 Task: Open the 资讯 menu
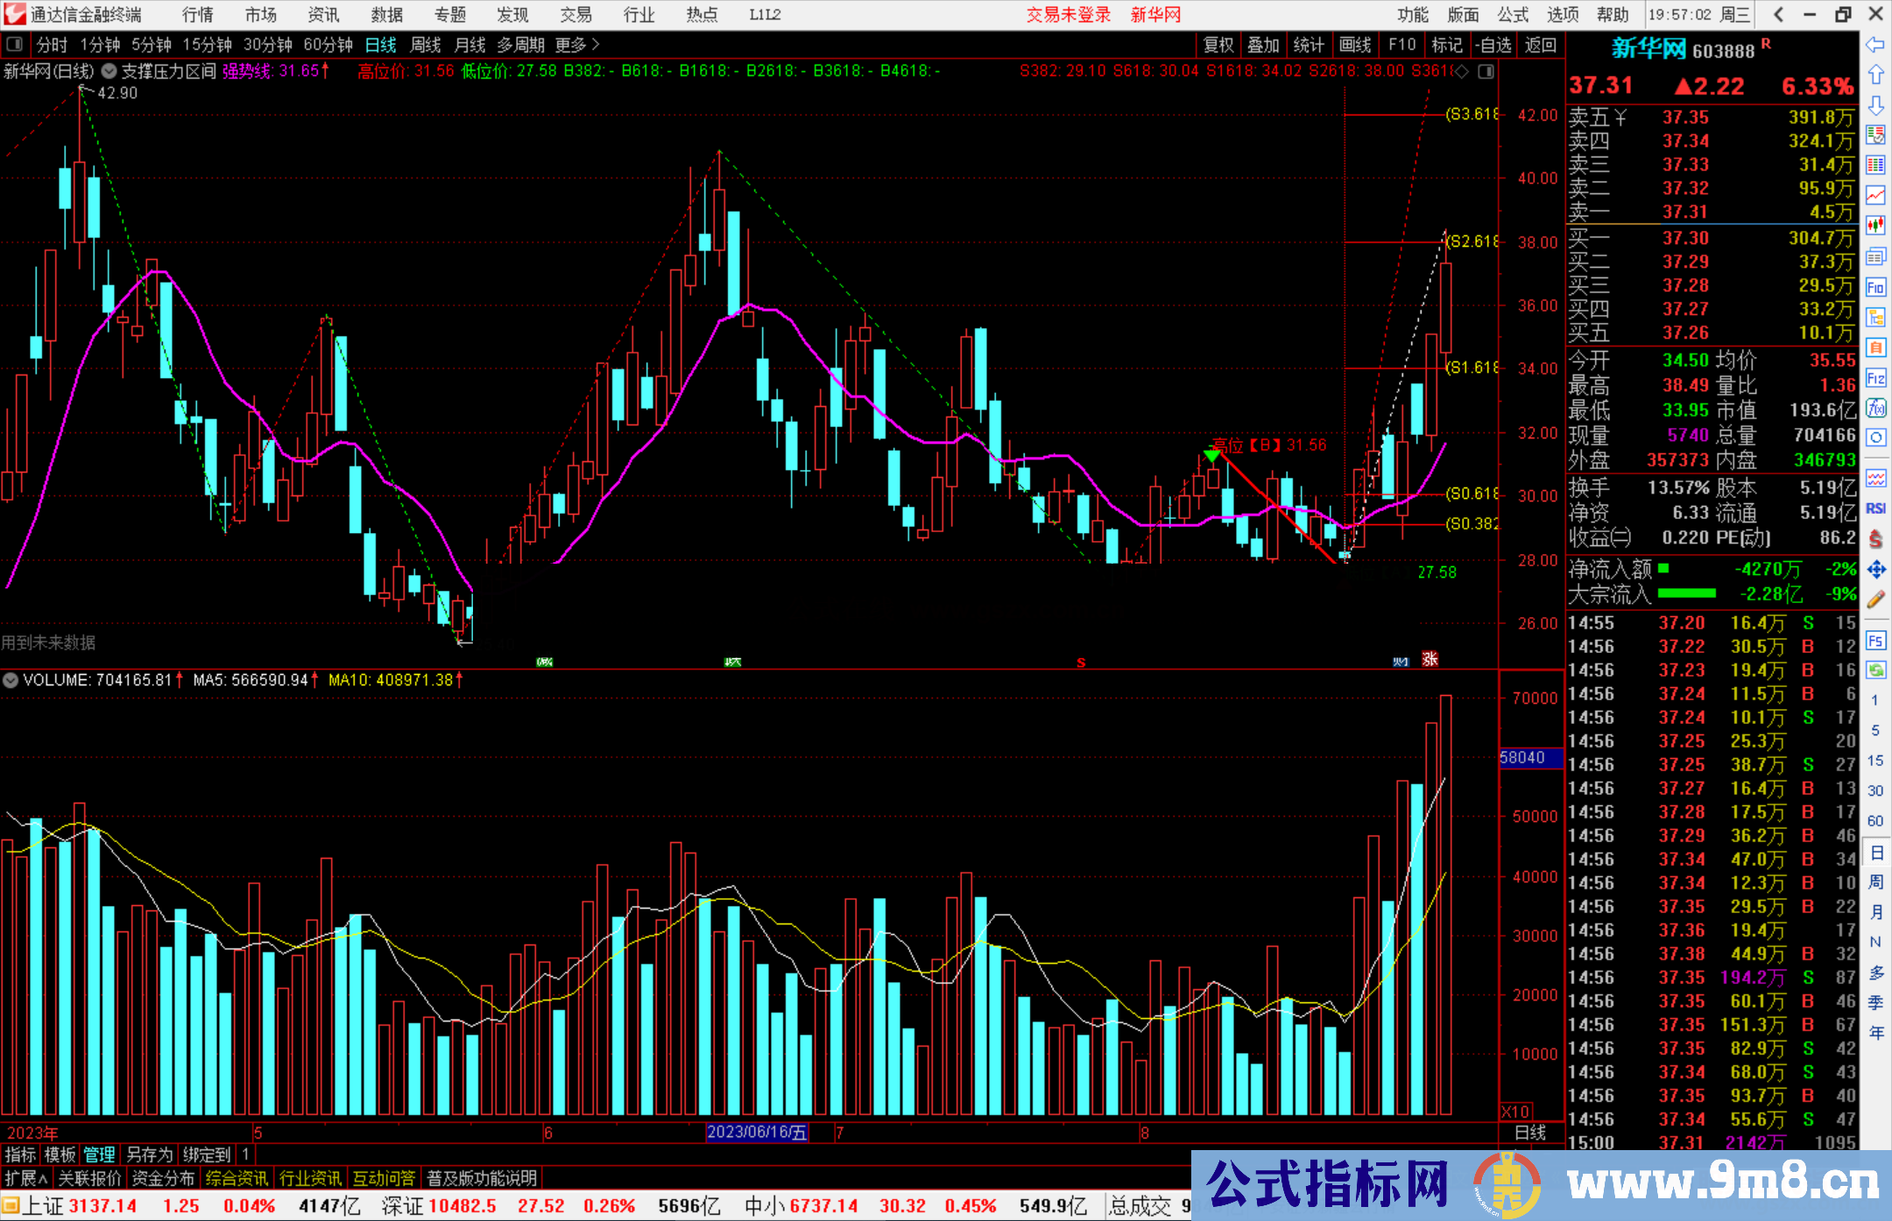[324, 14]
